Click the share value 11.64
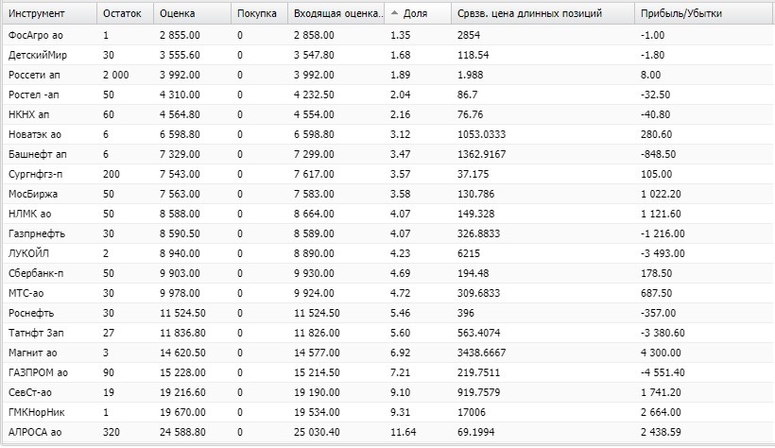The width and height of the screenshot is (775, 448). 404,432
